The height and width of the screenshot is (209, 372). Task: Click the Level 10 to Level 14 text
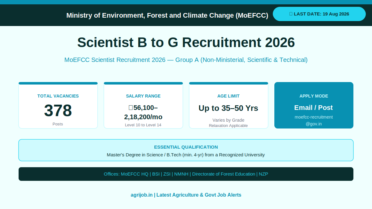[x=143, y=125]
